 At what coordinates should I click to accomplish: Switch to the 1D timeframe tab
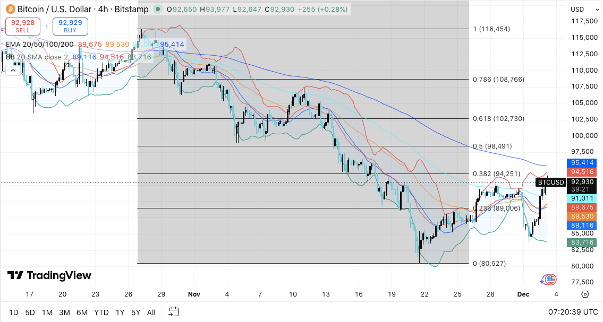click(x=14, y=313)
